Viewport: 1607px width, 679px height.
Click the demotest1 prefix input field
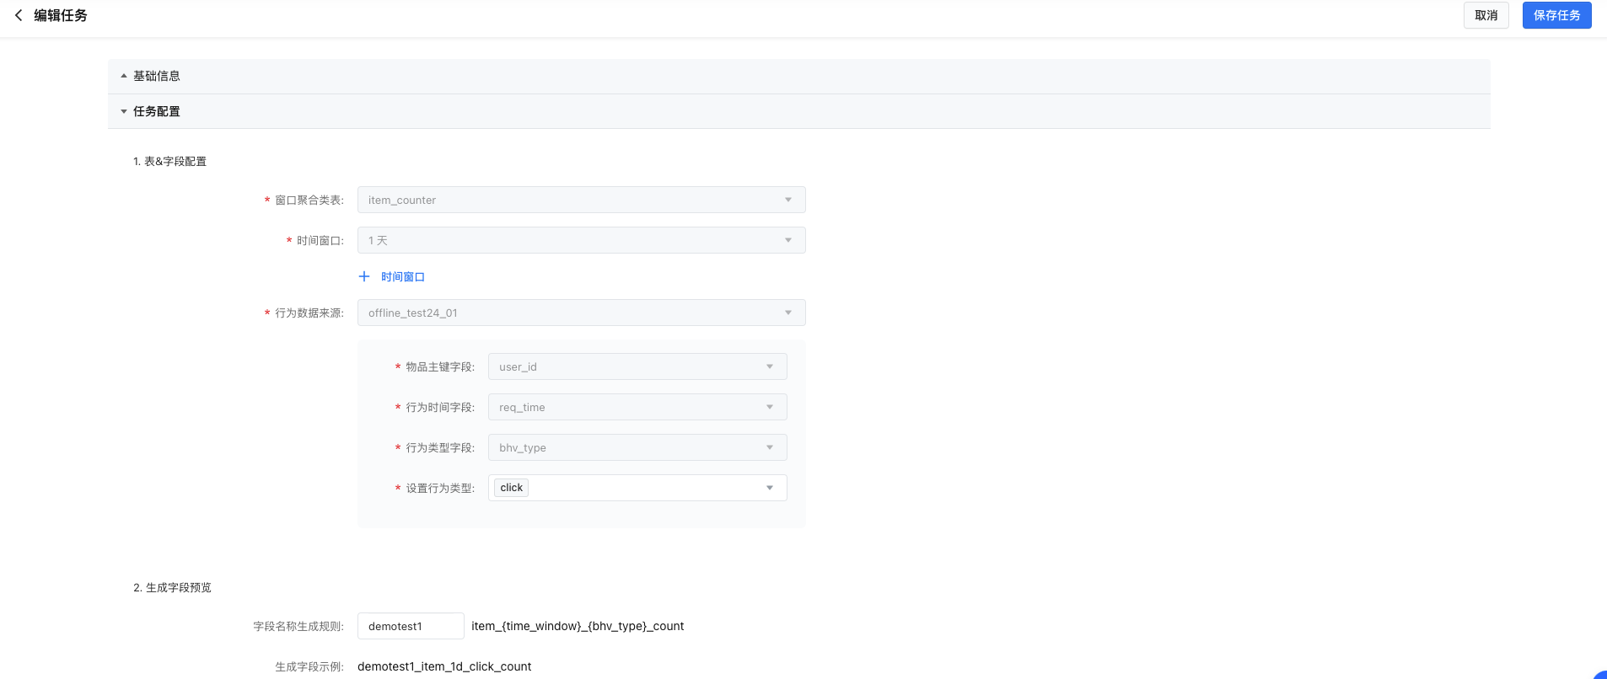pyautogui.click(x=411, y=626)
